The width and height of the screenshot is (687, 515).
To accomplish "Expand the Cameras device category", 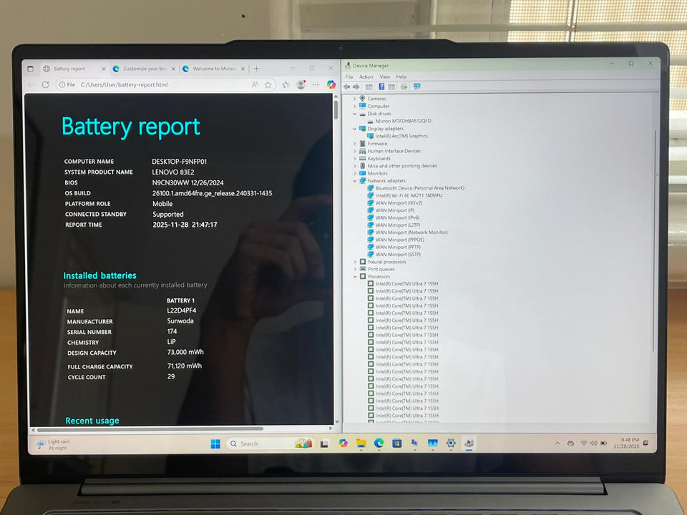I will (x=355, y=99).
